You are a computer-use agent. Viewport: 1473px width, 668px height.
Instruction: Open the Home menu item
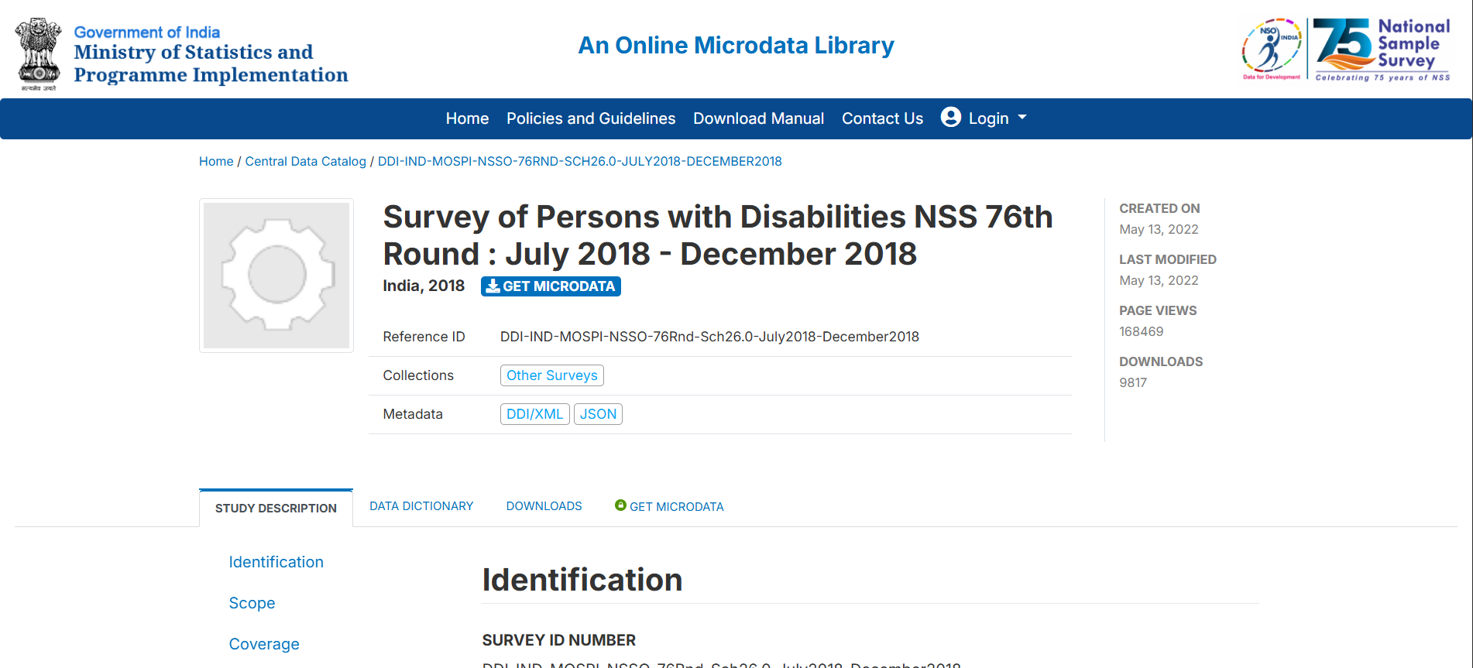[467, 118]
